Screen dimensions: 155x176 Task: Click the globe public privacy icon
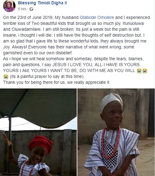click(x=31, y=9)
